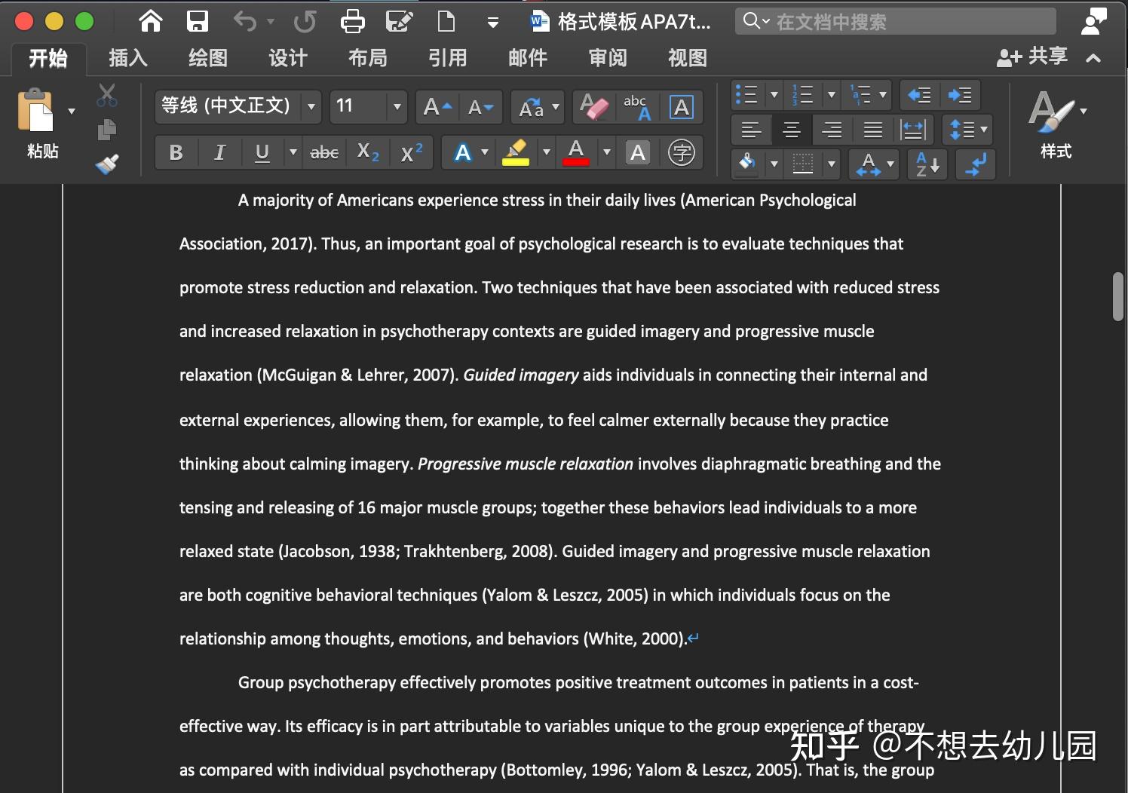
Task: Expand font color dropdown arrow
Action: point(606,152)
